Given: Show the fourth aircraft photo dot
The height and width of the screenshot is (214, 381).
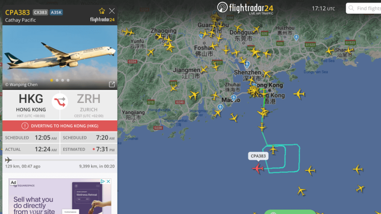Looking at the screenshot, I should [68, 80].
